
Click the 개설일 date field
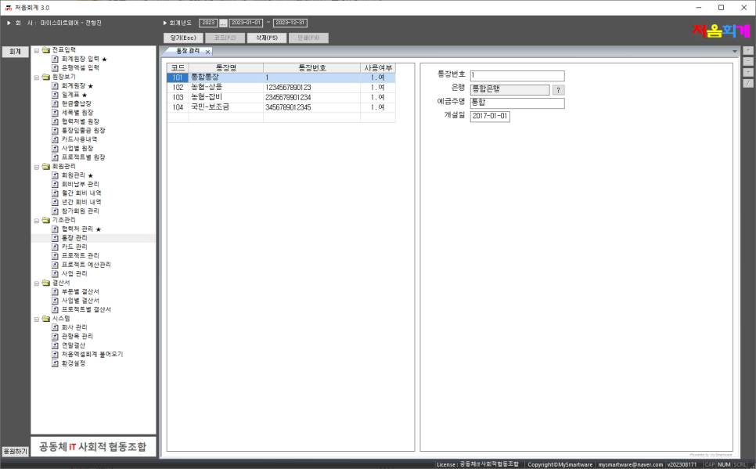pyautogui.click(x=490, y=117)
